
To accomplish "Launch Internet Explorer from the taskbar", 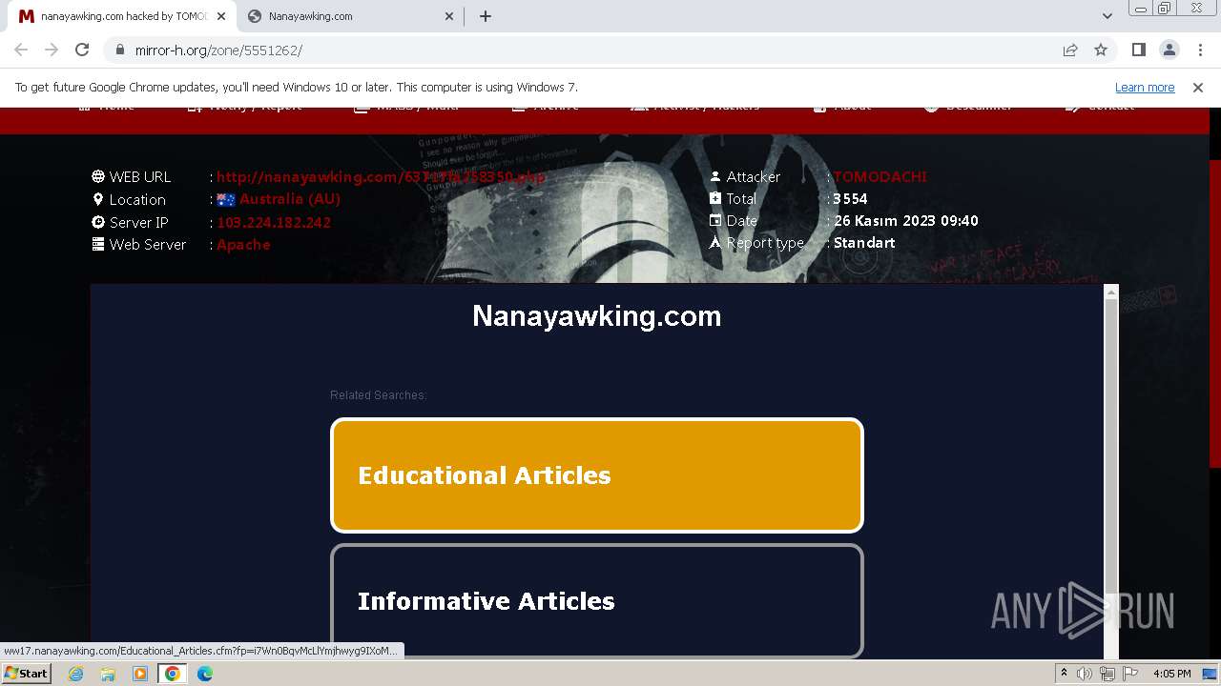I will pyautogui.click(x=75, y=674).
